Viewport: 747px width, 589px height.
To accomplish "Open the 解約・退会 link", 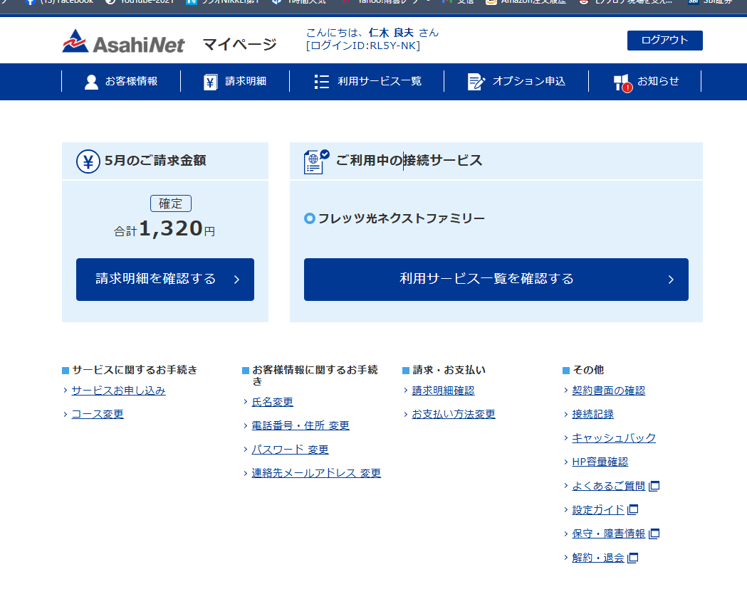I will (x=598, y=558).
